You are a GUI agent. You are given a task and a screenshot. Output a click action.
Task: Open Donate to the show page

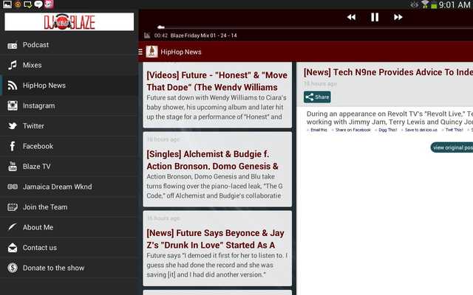point(69,268)
